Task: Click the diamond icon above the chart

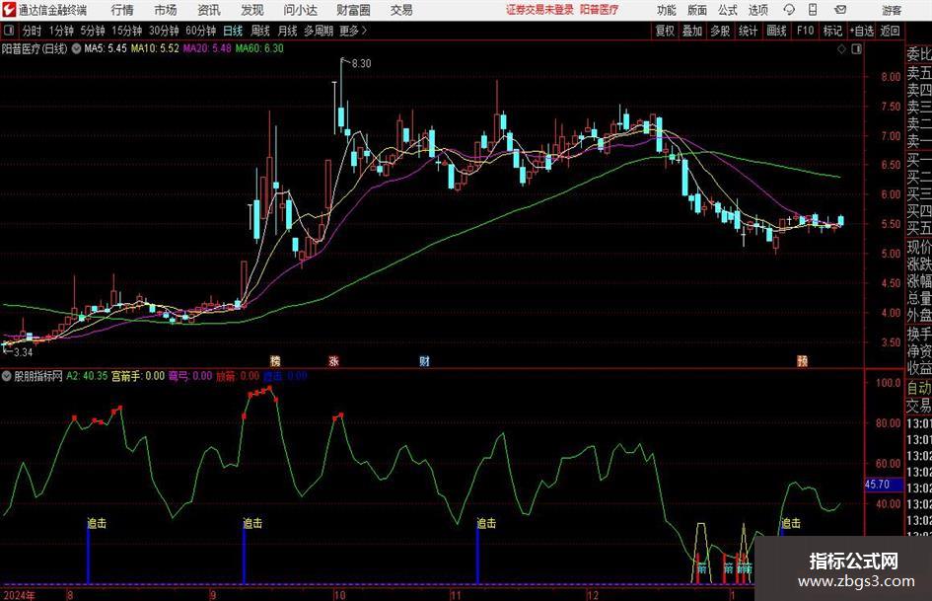Action: coord(841,49)
